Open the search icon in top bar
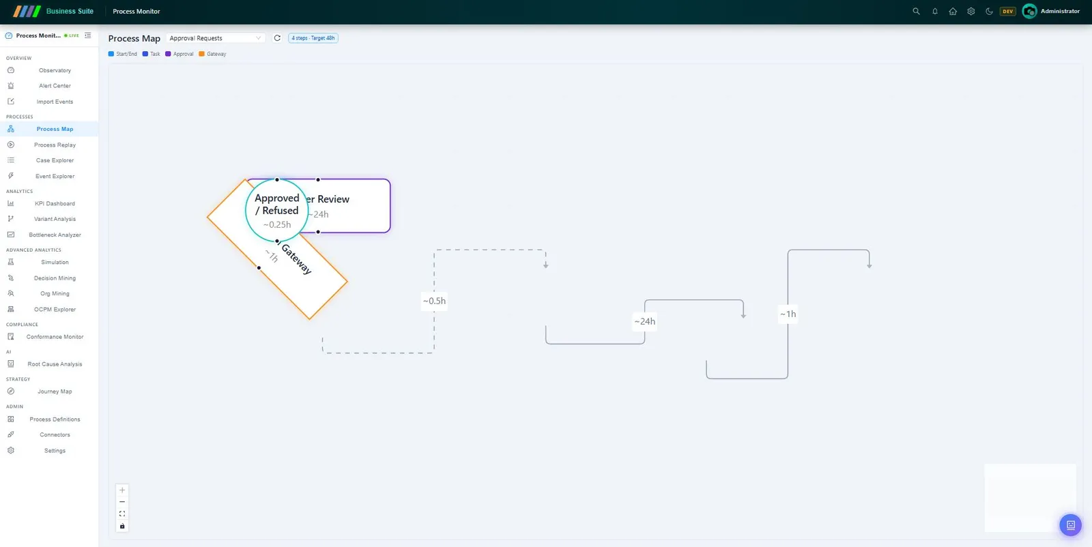1092x547 pixels. click(916, 11)
